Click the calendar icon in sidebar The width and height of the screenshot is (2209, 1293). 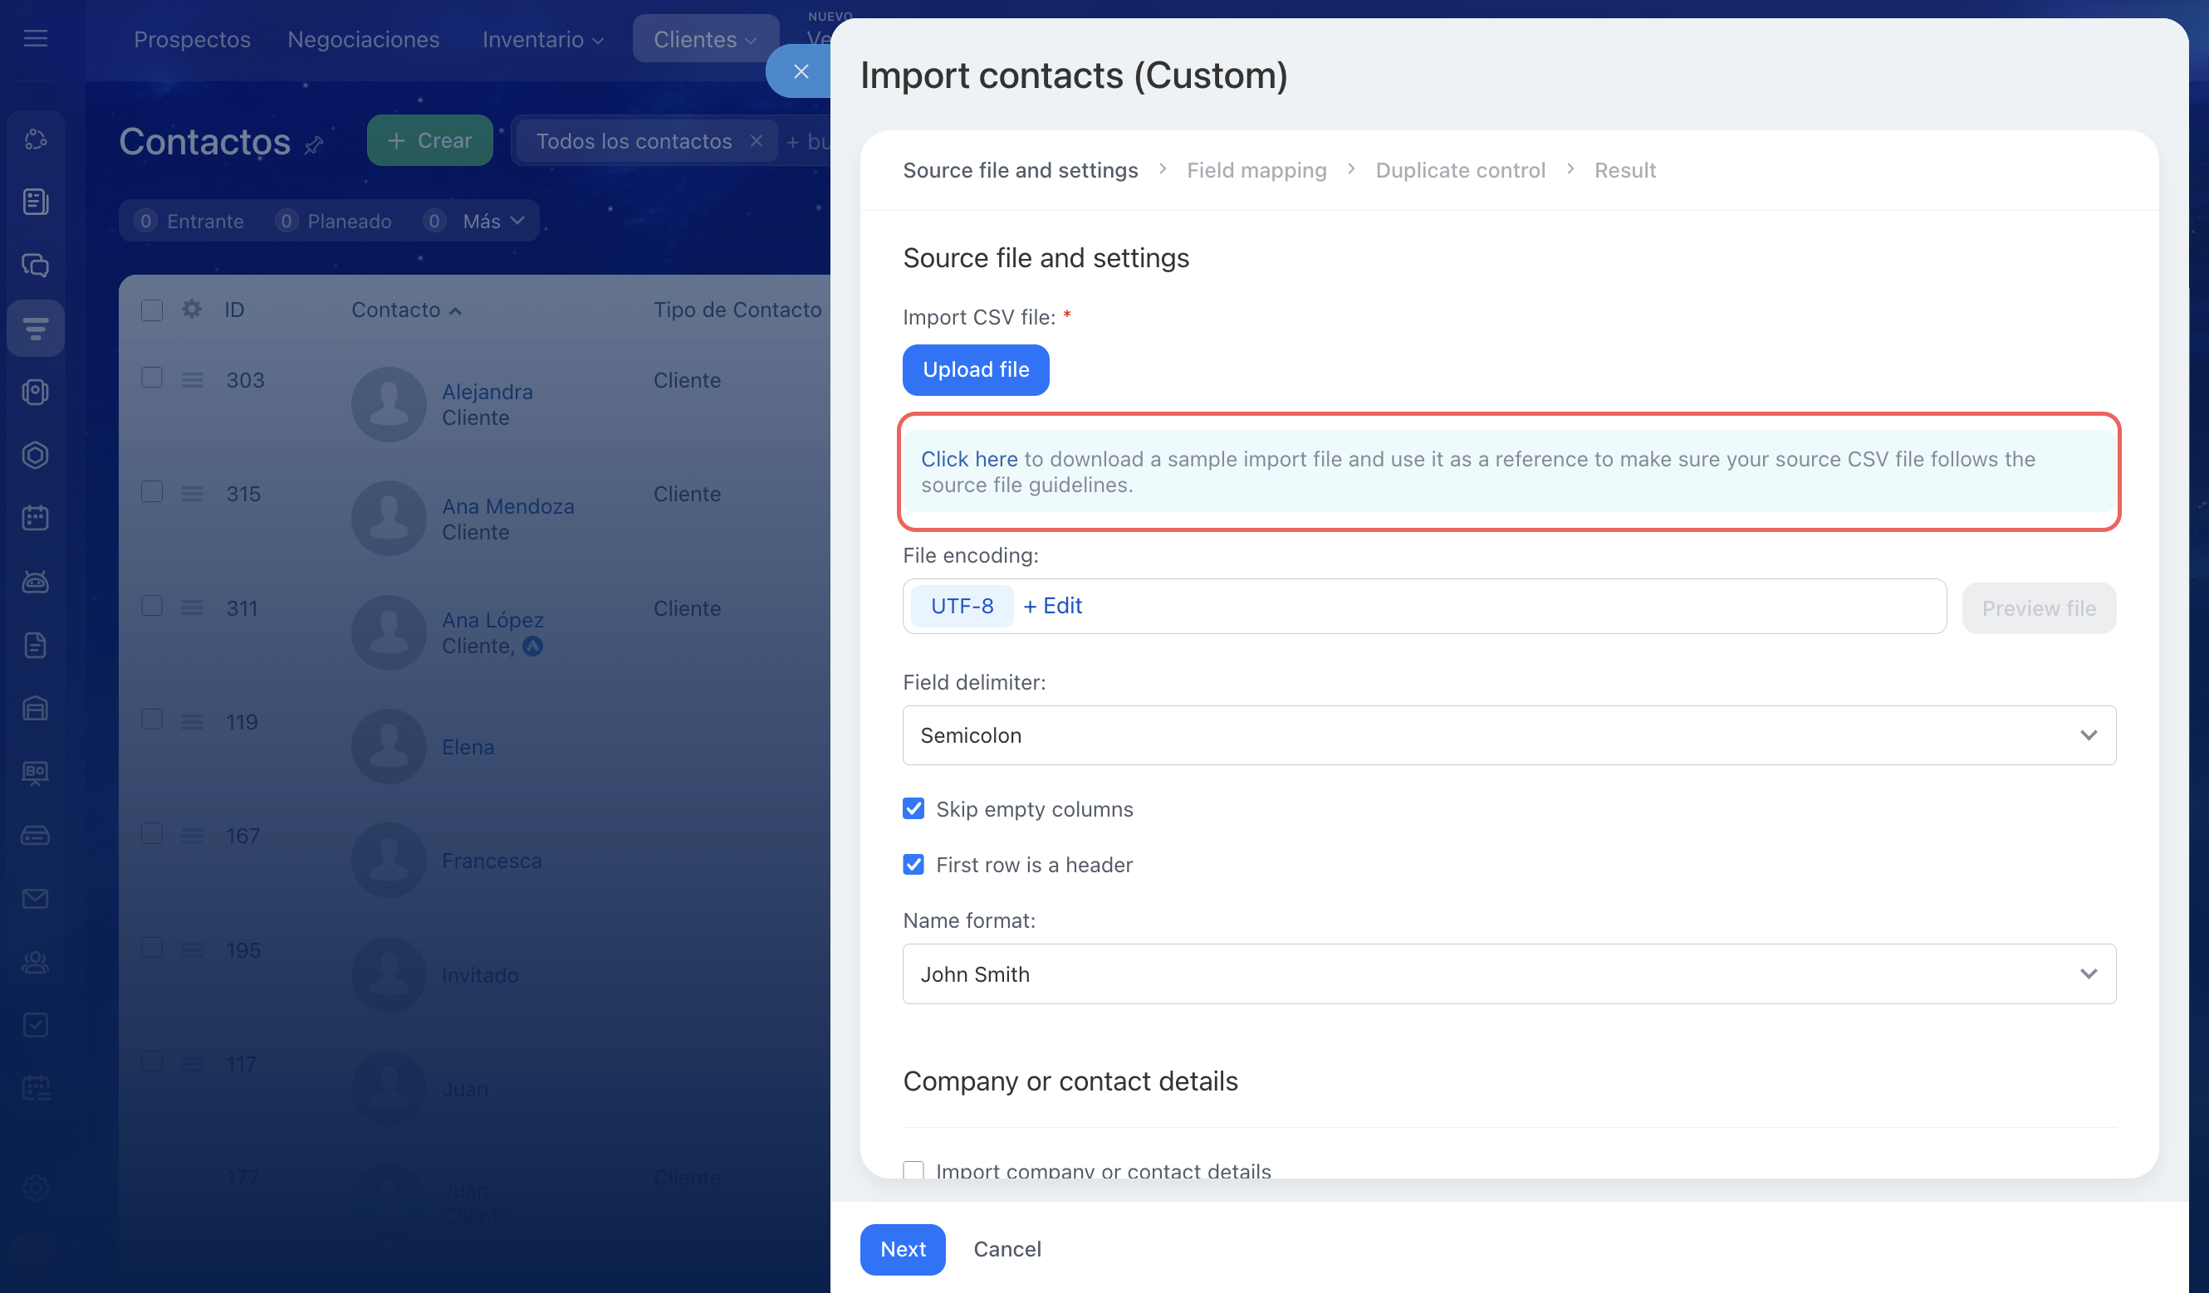35,518
